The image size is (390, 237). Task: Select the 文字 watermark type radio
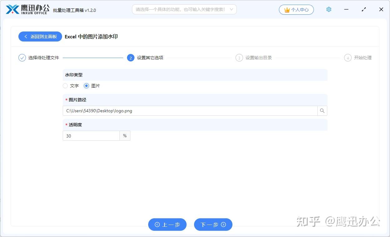point(65,86)
